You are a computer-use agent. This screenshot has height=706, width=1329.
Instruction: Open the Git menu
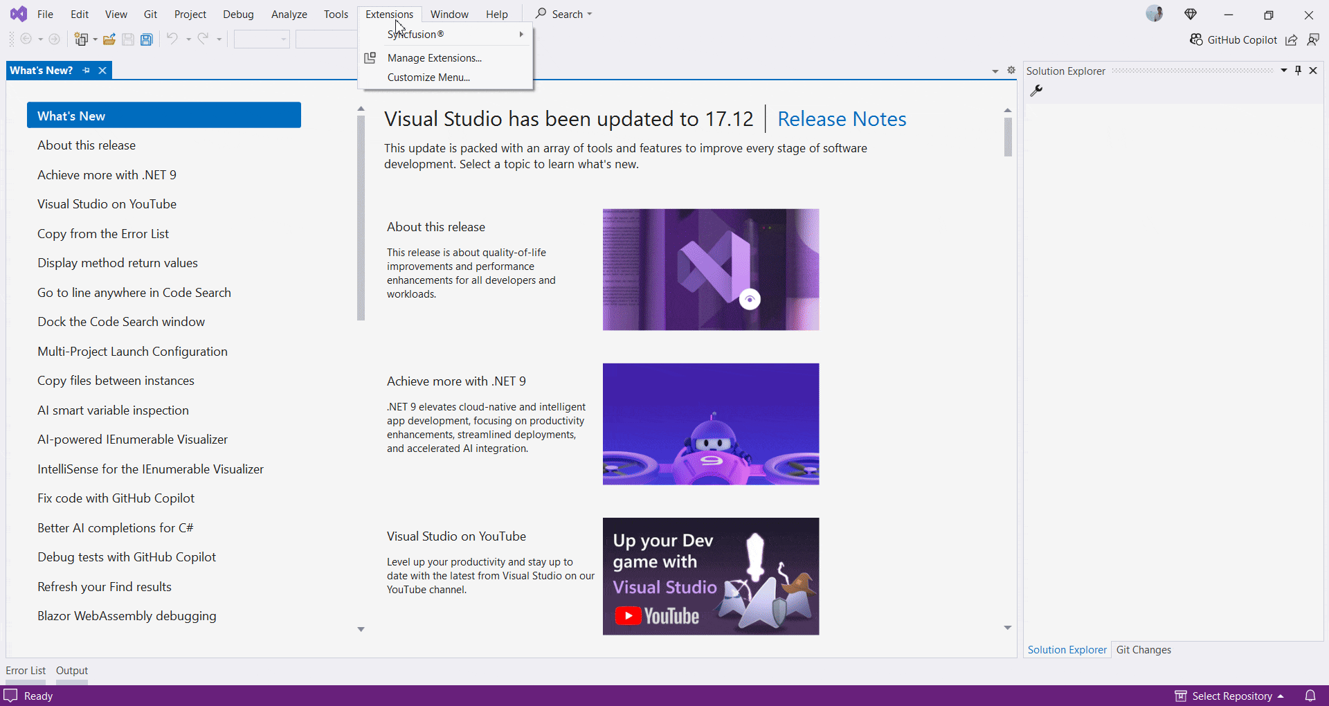click(x=150, y=14)
